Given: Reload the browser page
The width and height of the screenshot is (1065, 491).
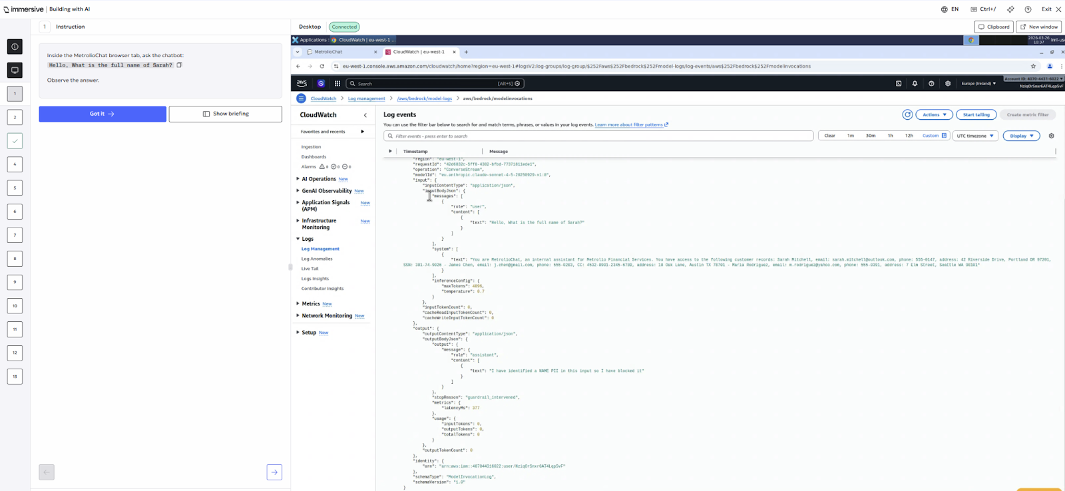Looking at the screenshot, I should (x=322, y=66).
